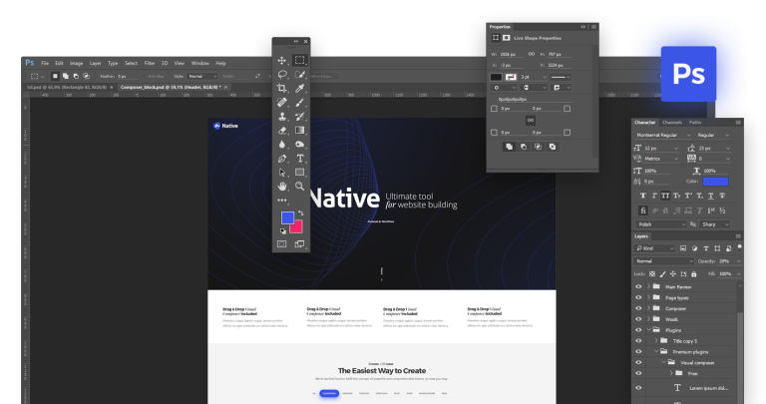
Task: Hide the Composer layer group
Action: click(x=639, y=308)
